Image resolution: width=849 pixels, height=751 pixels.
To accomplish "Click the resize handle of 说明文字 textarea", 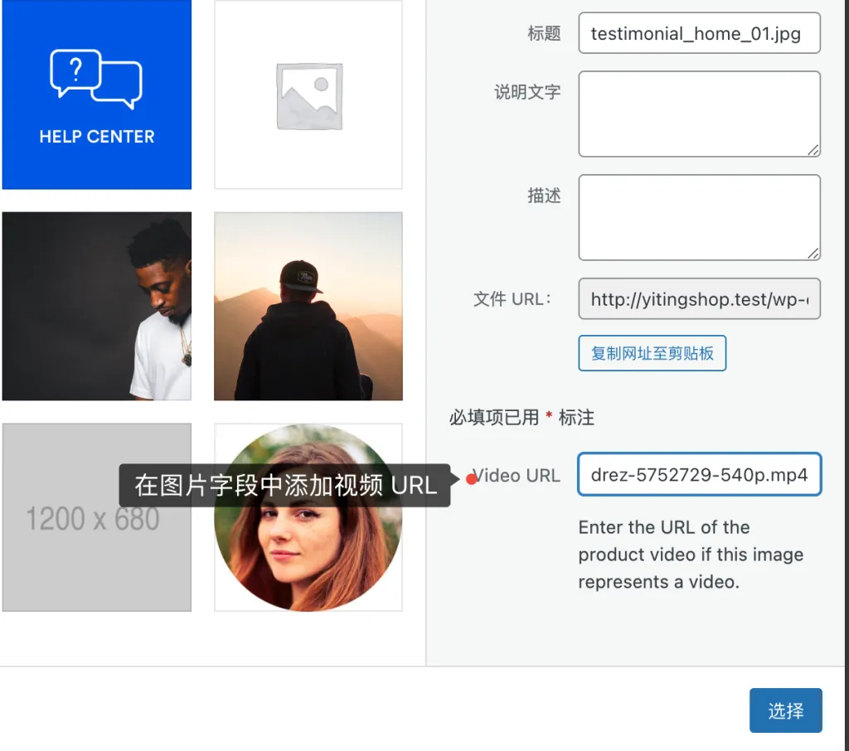I will coord(813,150).
